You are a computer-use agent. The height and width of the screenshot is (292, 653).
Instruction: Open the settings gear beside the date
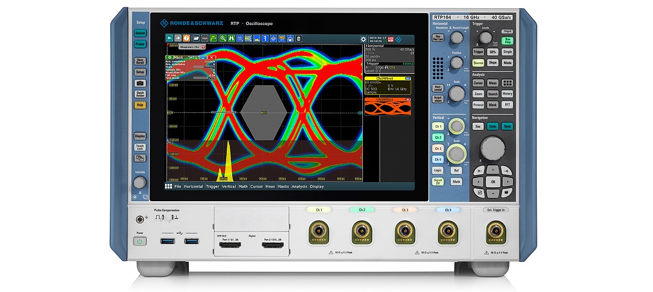pyautogui.click(x=363, y=39)
